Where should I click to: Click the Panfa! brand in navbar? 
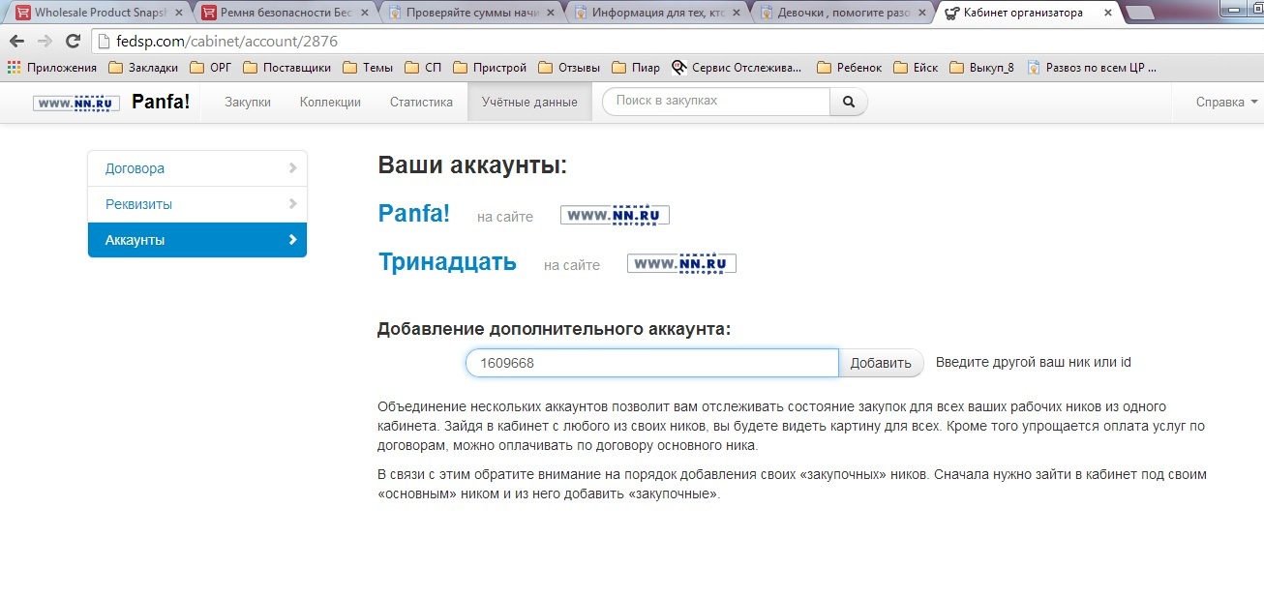[x=161, y=102]
